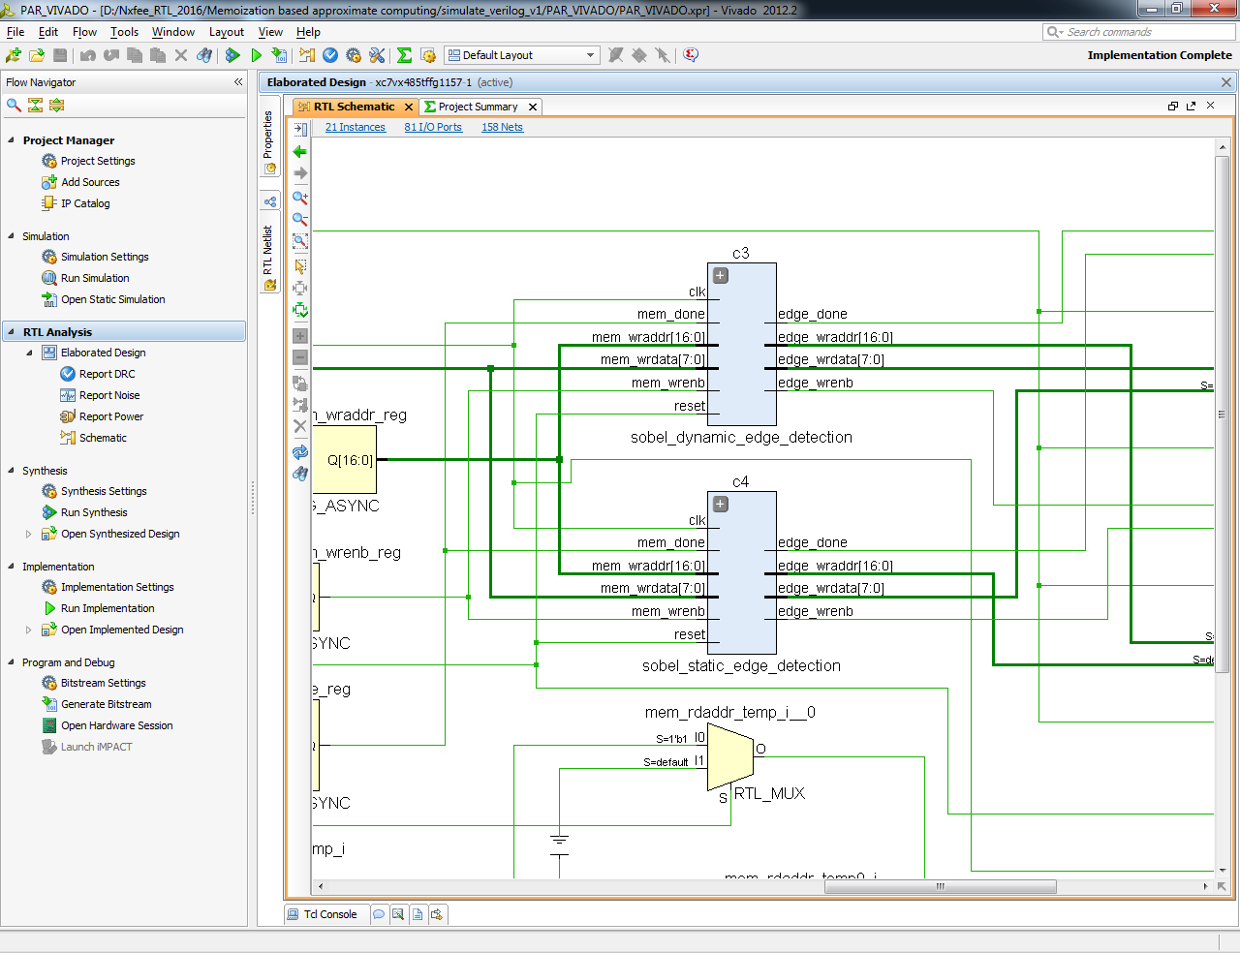Toggle the schematic toolbar hide arrow icon
1240x953 pixels.
pos(300,129)
